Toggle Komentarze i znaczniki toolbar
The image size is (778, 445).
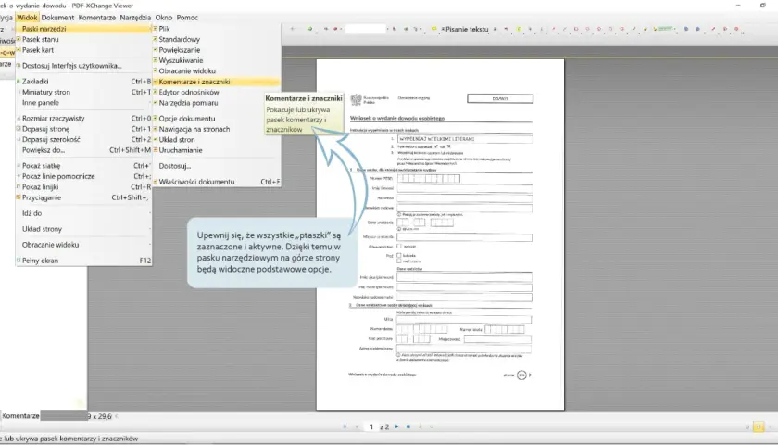pos(217,82)
